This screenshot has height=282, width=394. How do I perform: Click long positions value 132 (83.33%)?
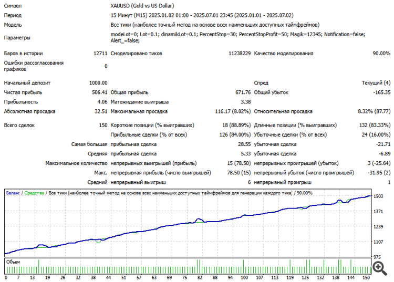tap(375, 126)
